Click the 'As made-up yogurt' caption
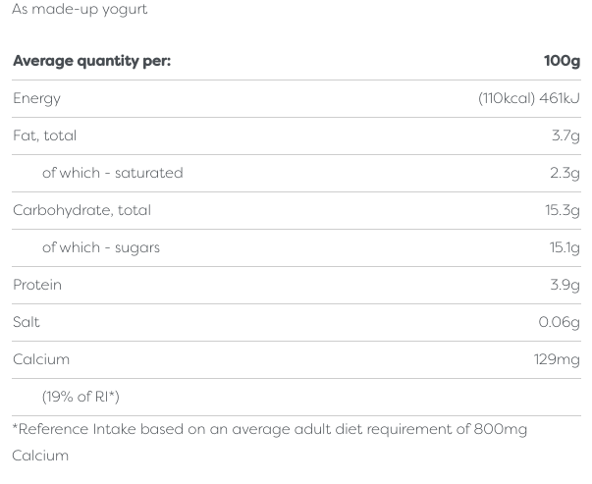The image size is (592, 484). click(80, 10)
